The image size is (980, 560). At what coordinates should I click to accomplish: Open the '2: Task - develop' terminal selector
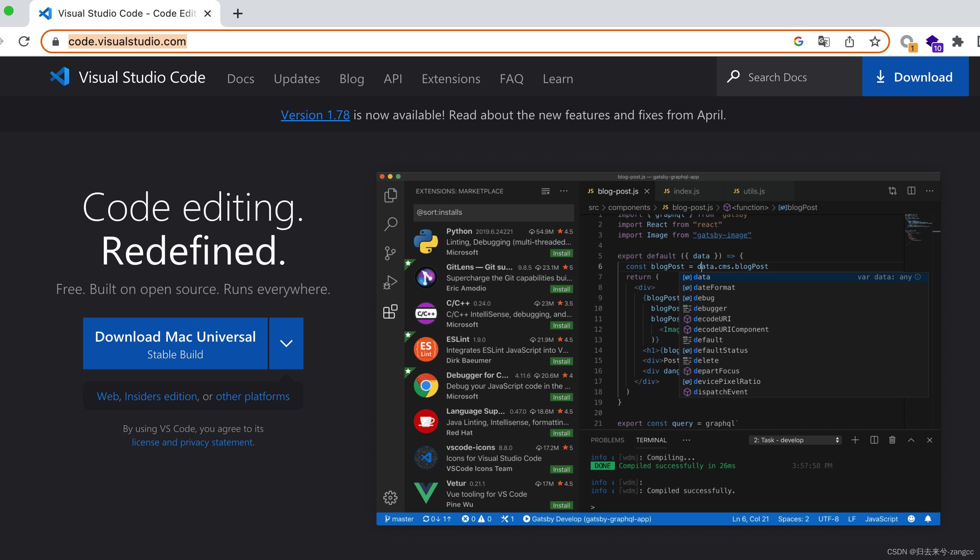[795, 440]
